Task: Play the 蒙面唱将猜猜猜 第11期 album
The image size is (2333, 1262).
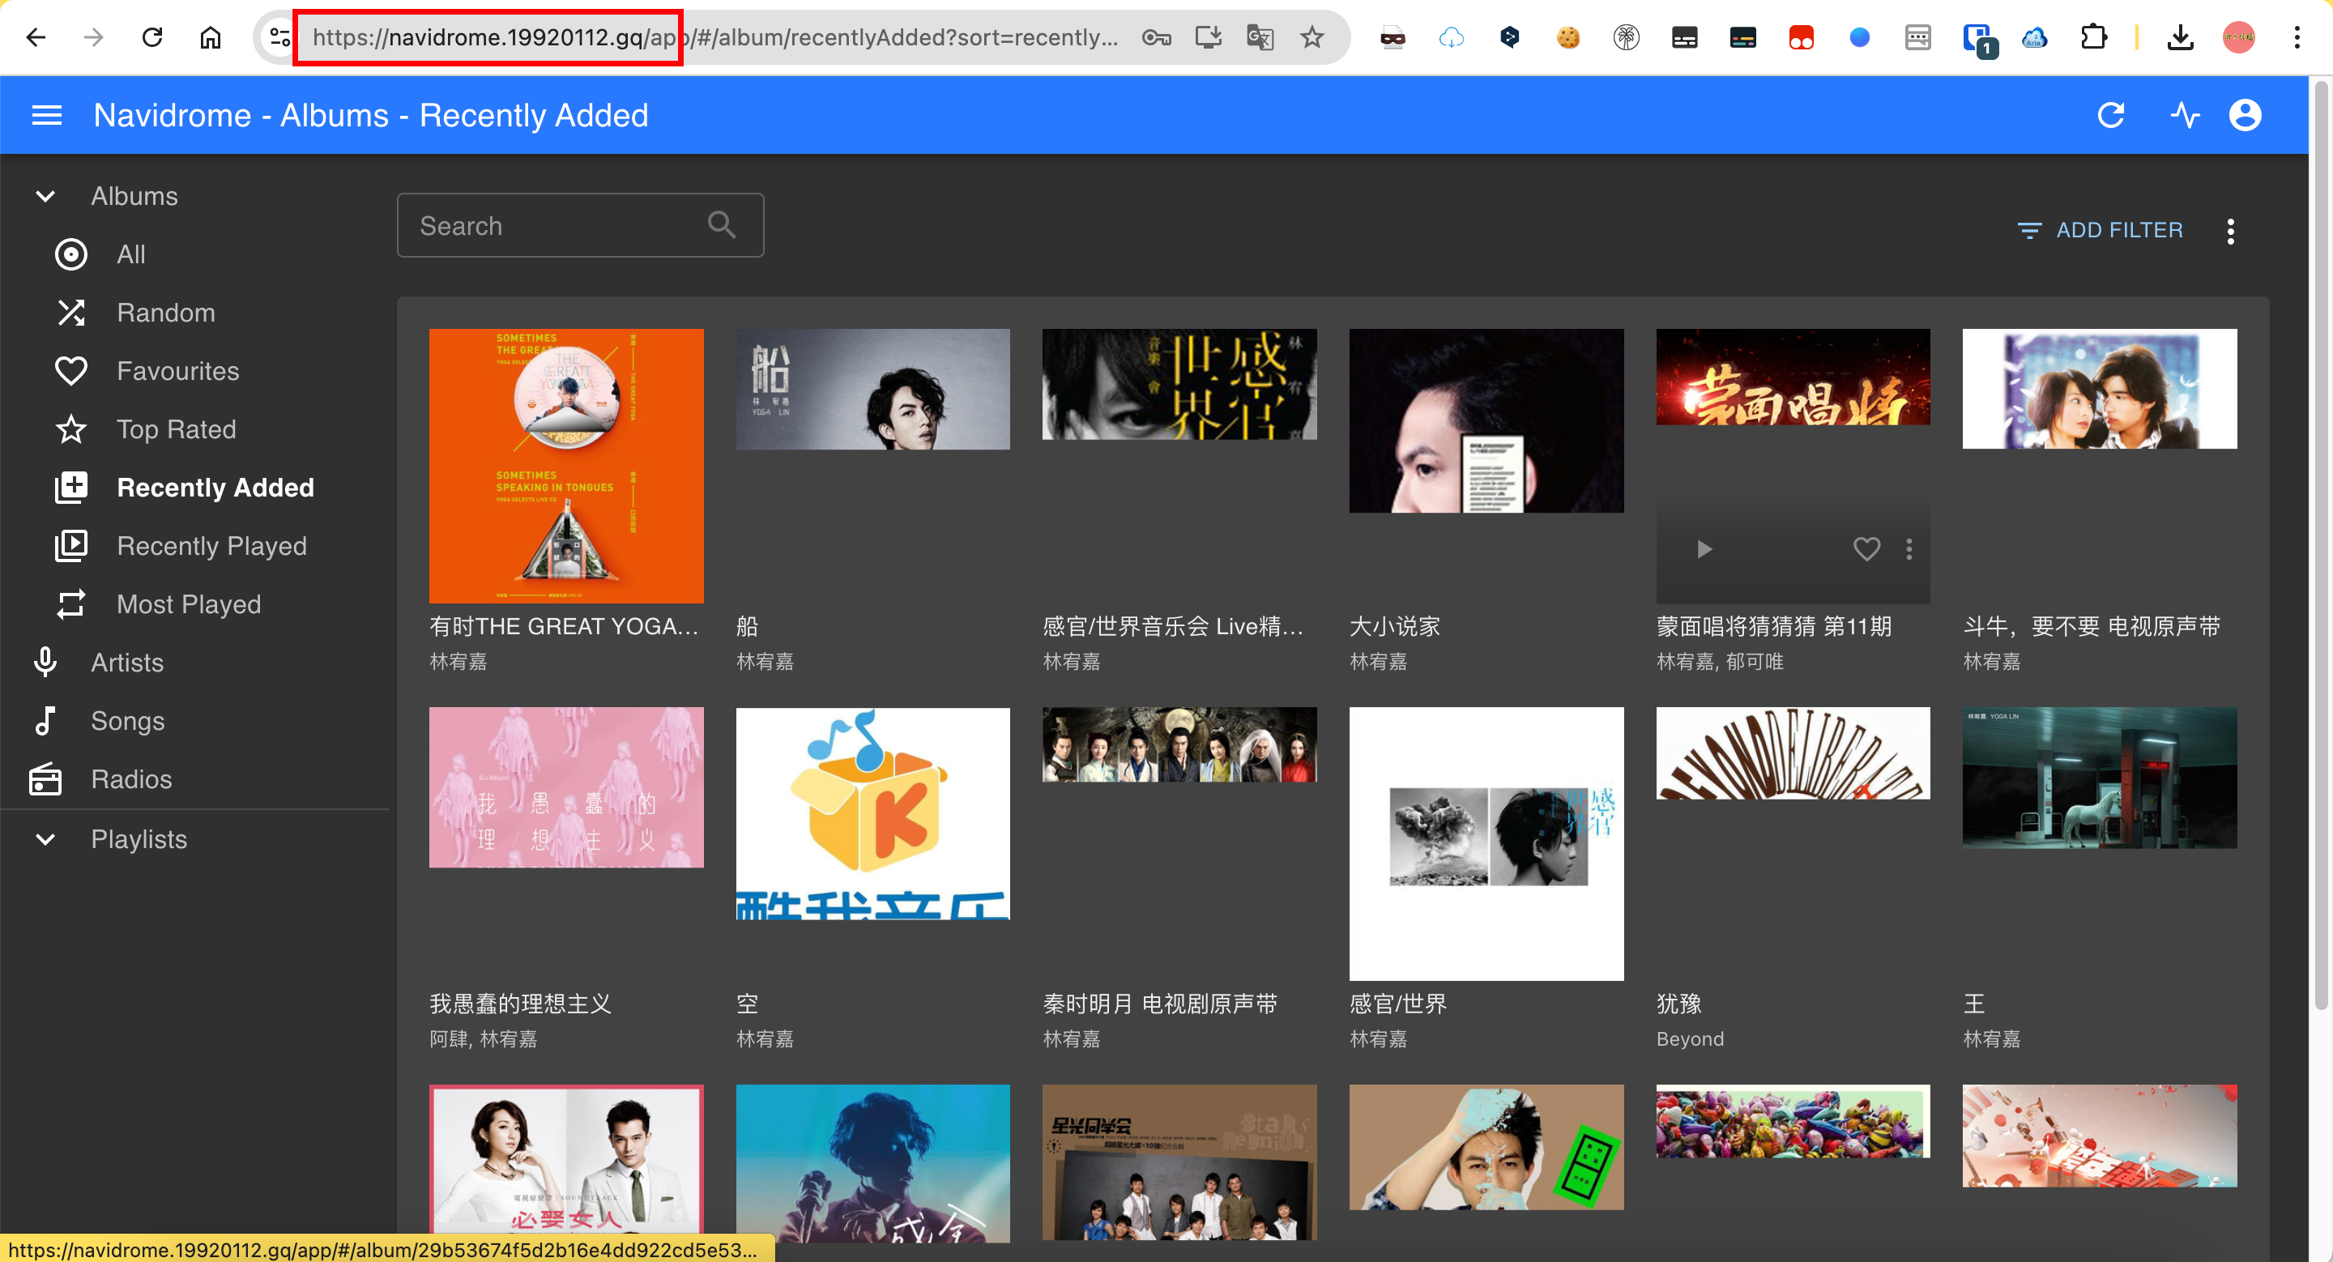Action: 1704,548
